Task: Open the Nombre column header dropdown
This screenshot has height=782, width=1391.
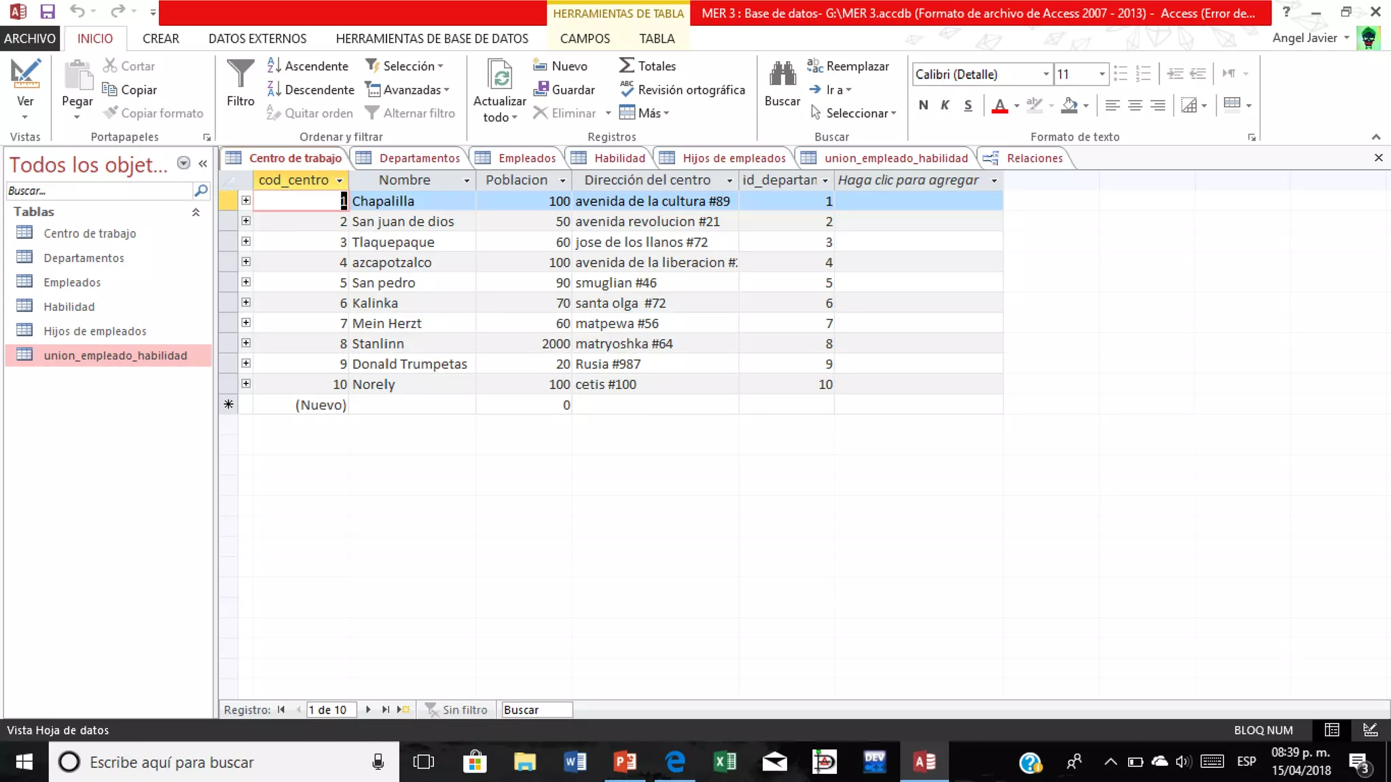Action: point(467,181)
